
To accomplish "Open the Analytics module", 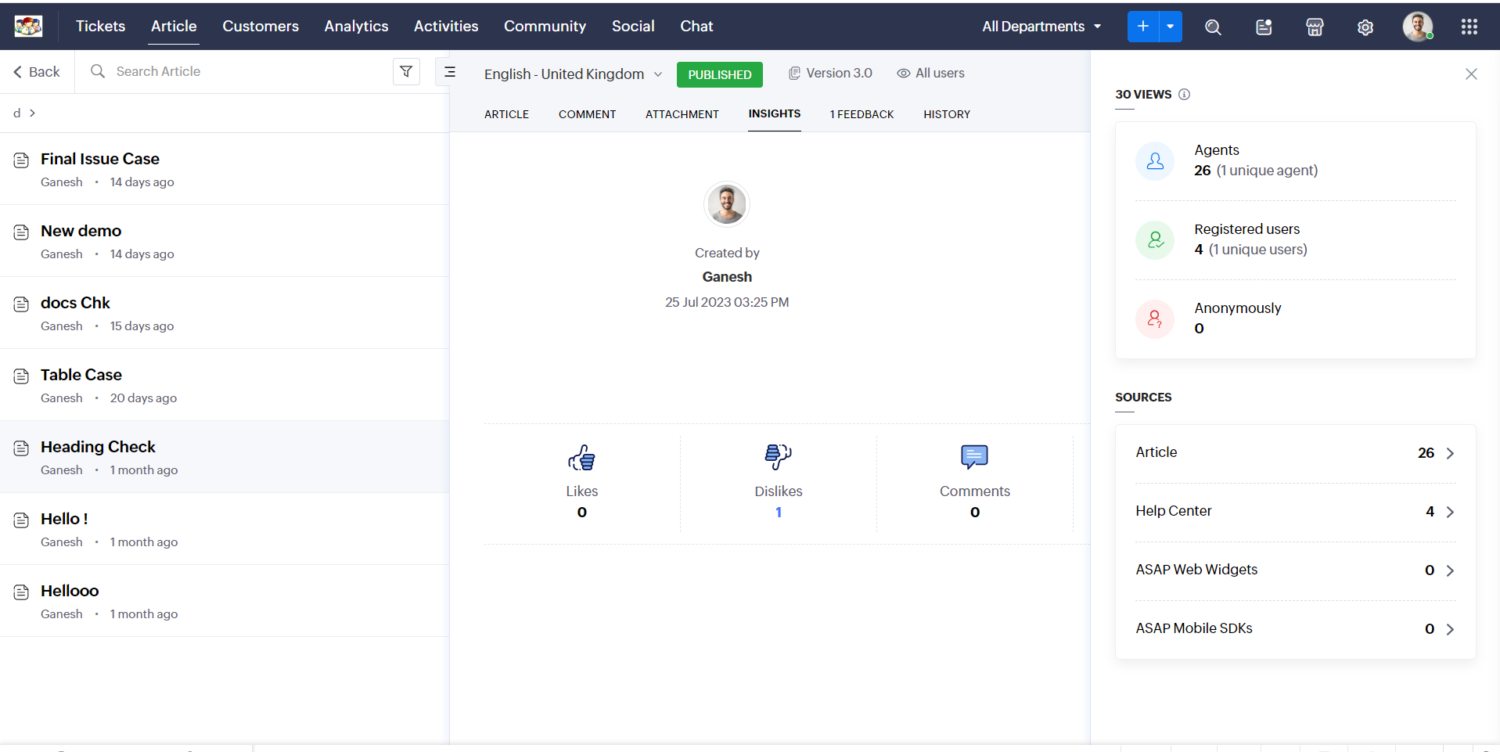I will pyautogui.click(x=357, y=26).
